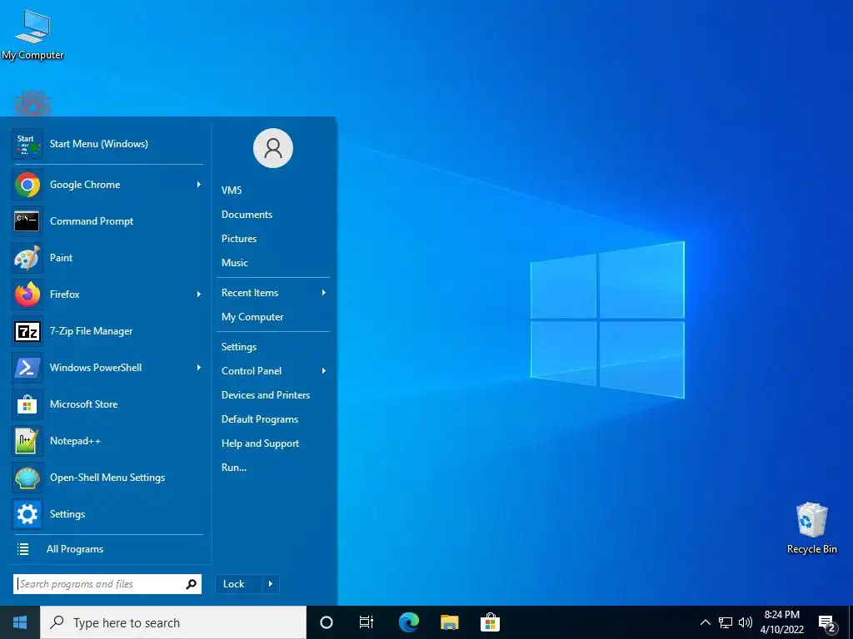Show hidden system tray icons chevron
This screenshot has height=639, width=853.
point(705,622)
